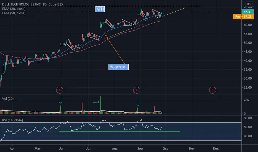Select the EMA (50, close) indicator legend
The image size is (258, 152).
[14, 13]
